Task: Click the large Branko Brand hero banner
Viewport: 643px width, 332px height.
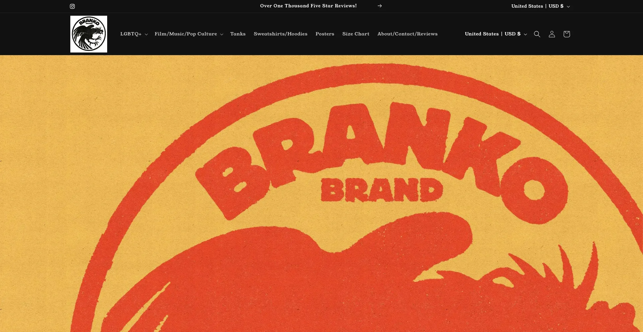Action: [321, 194]
